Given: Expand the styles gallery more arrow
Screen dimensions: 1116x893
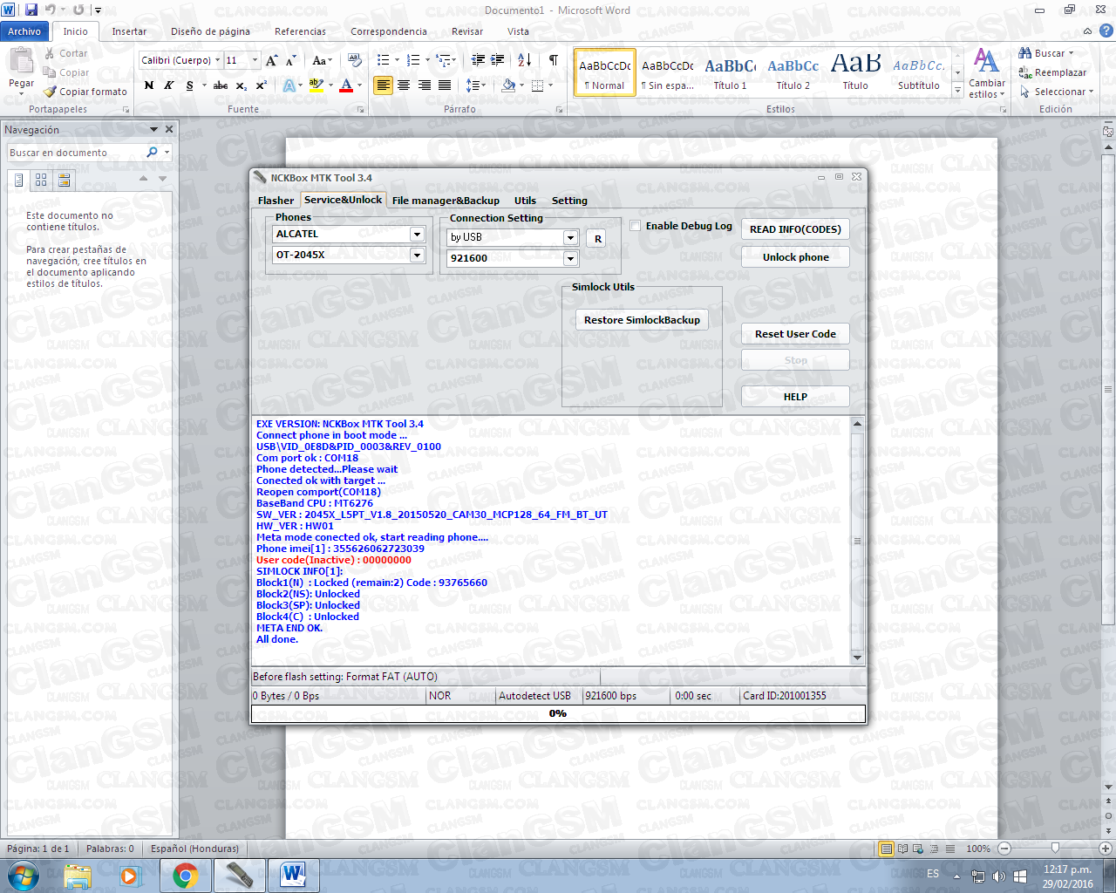Looking at the screenshot, I should 957,90.
